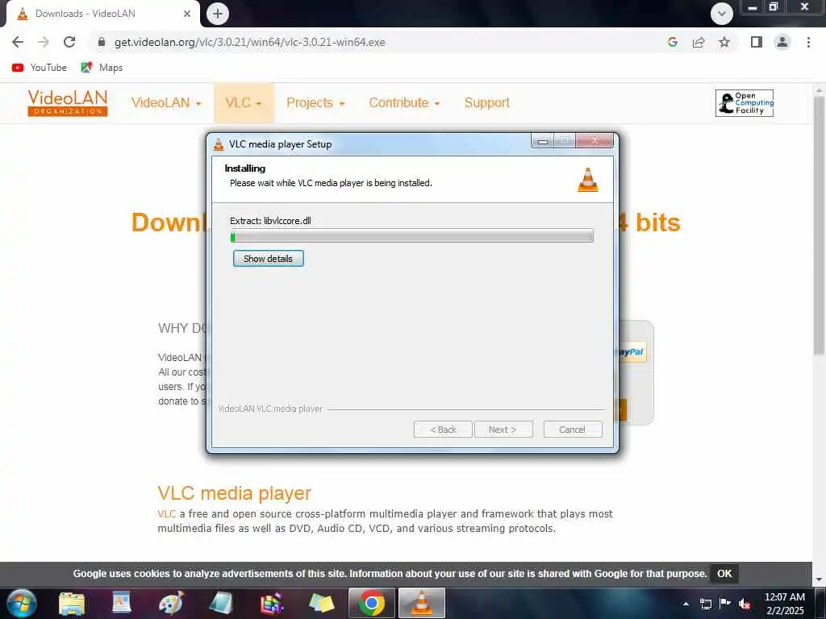Click the installer progress bar
Viewport: 826px width, 619px height.
click(x=412, y=236)
